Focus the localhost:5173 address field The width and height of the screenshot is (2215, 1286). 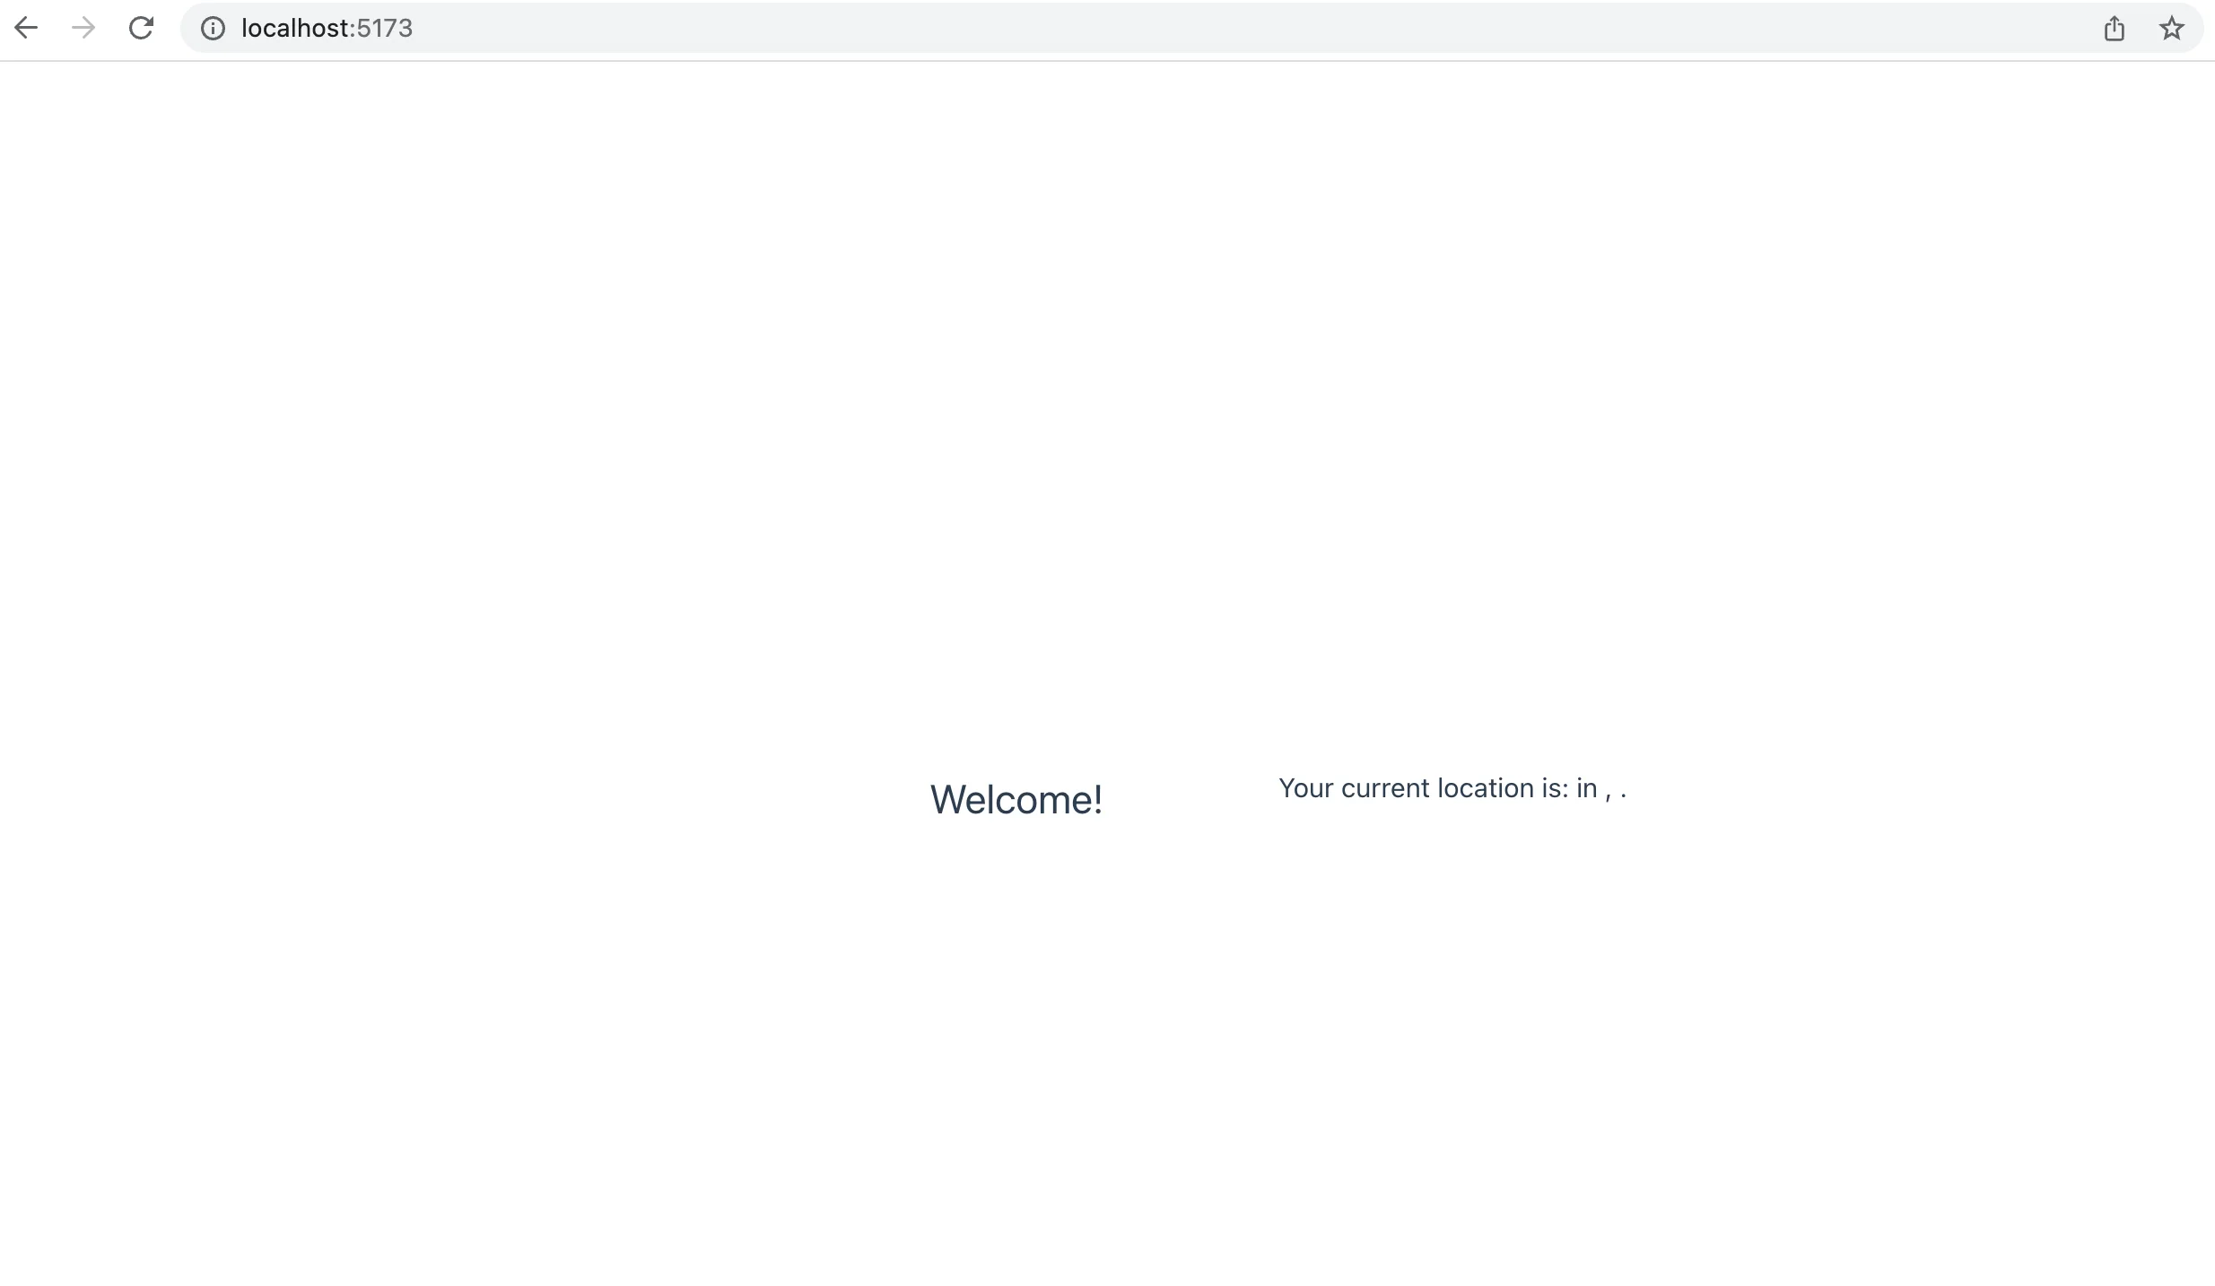point(1191,29)
